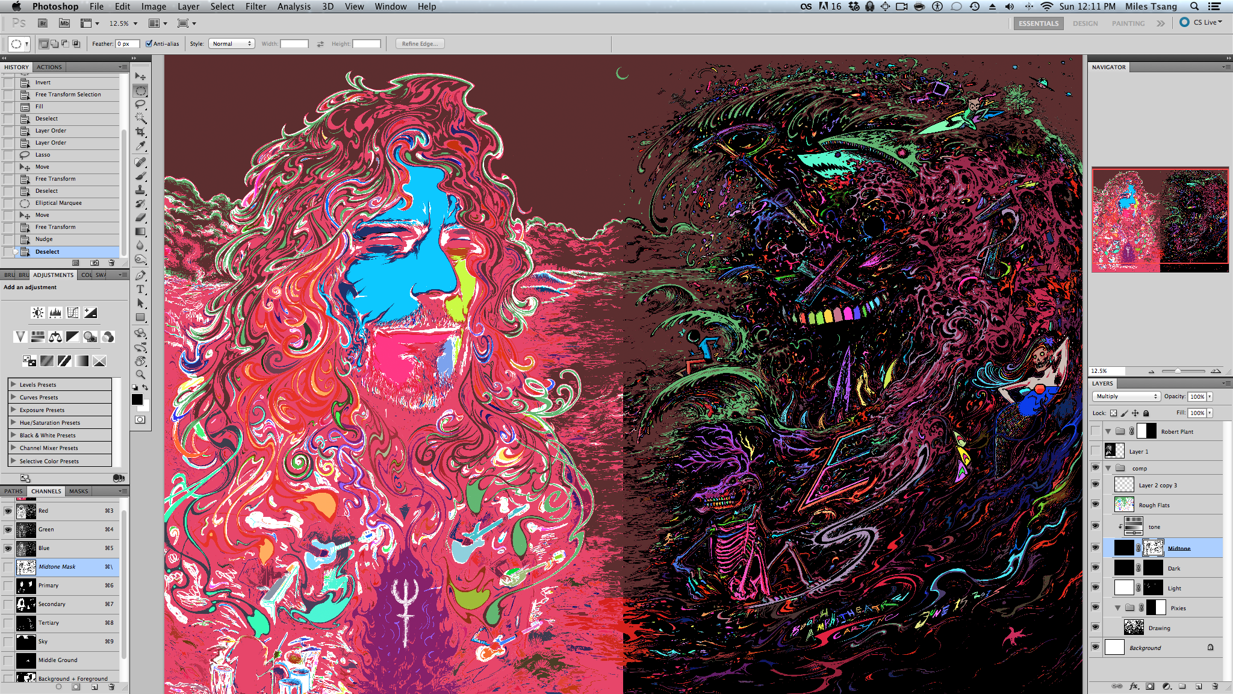Expand Hue/Saturation Presets list
Viewport: 1233px width, 694px height.
pos(13,422)
